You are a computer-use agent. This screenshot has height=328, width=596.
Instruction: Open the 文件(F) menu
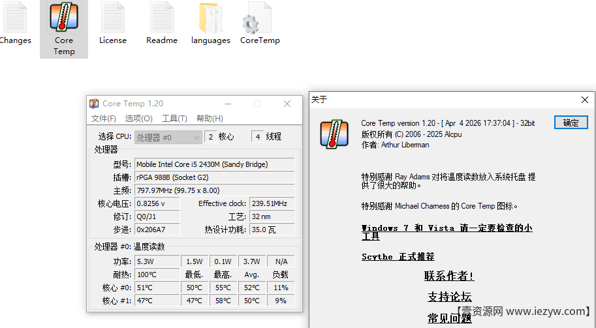tap(103, 119)
